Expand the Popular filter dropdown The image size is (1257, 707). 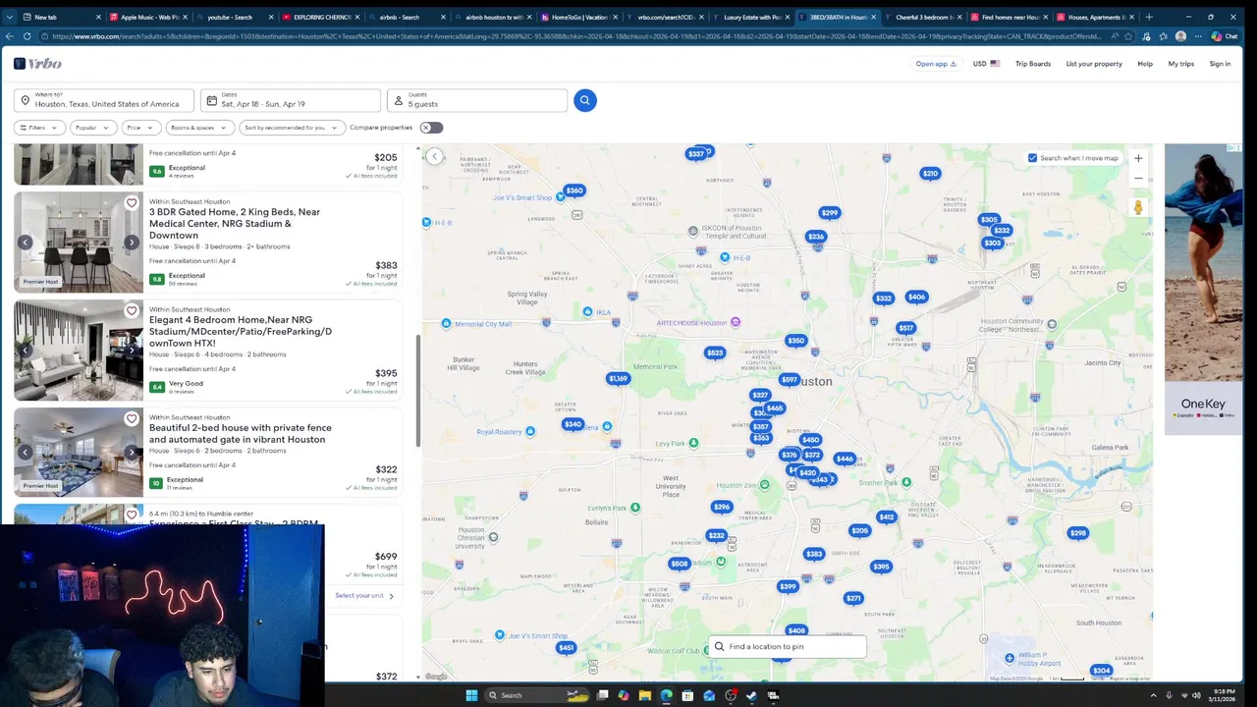click(93, 128)
